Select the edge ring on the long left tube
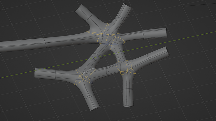216x121 pixels. [x=45, y=43]
